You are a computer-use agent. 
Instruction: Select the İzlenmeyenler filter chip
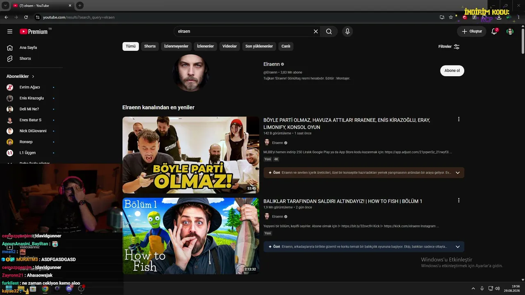click(176, 46)
